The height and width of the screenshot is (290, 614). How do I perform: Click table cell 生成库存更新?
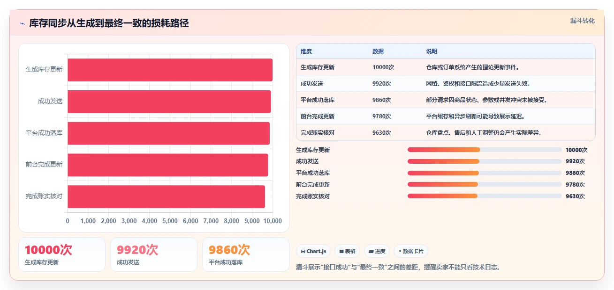[x=318, y=67]
